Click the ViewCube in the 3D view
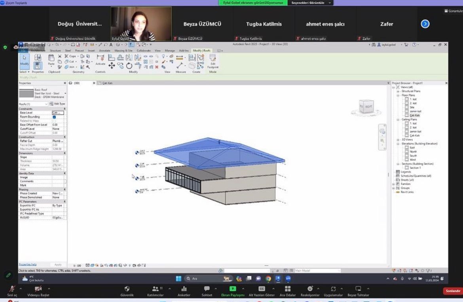463x302 pixels. [366, 107]
